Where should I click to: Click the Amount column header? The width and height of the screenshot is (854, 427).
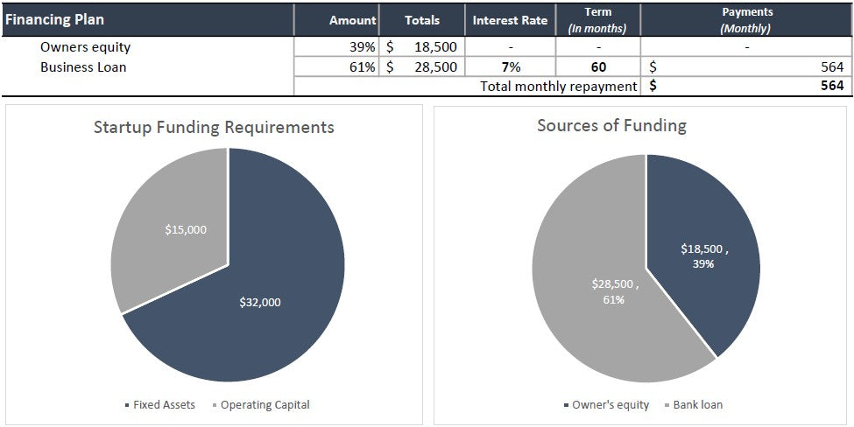352,20
